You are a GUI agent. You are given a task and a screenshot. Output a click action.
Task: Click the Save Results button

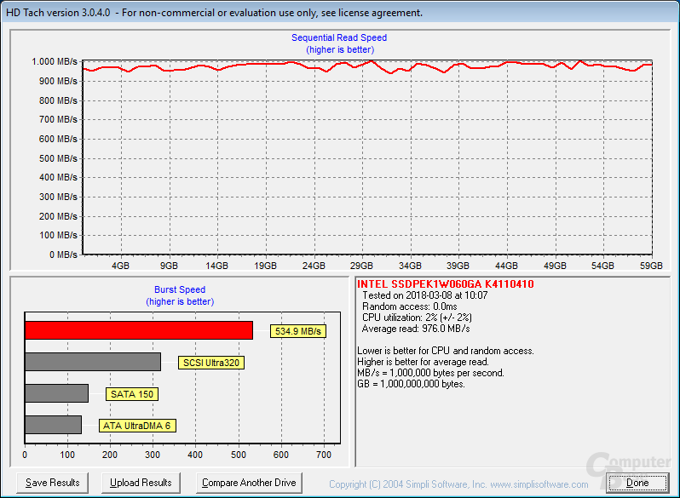pyautogui.click(x=53, y=483)
